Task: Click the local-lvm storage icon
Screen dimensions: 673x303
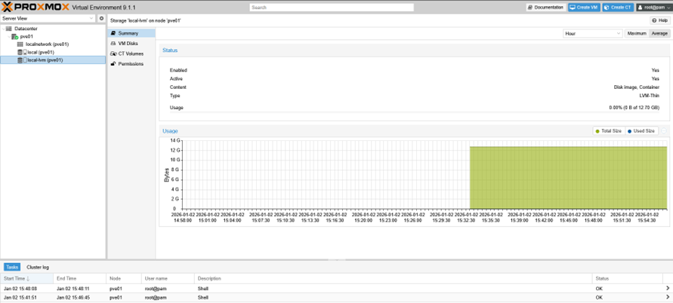Action: click(x=22, y=60)
